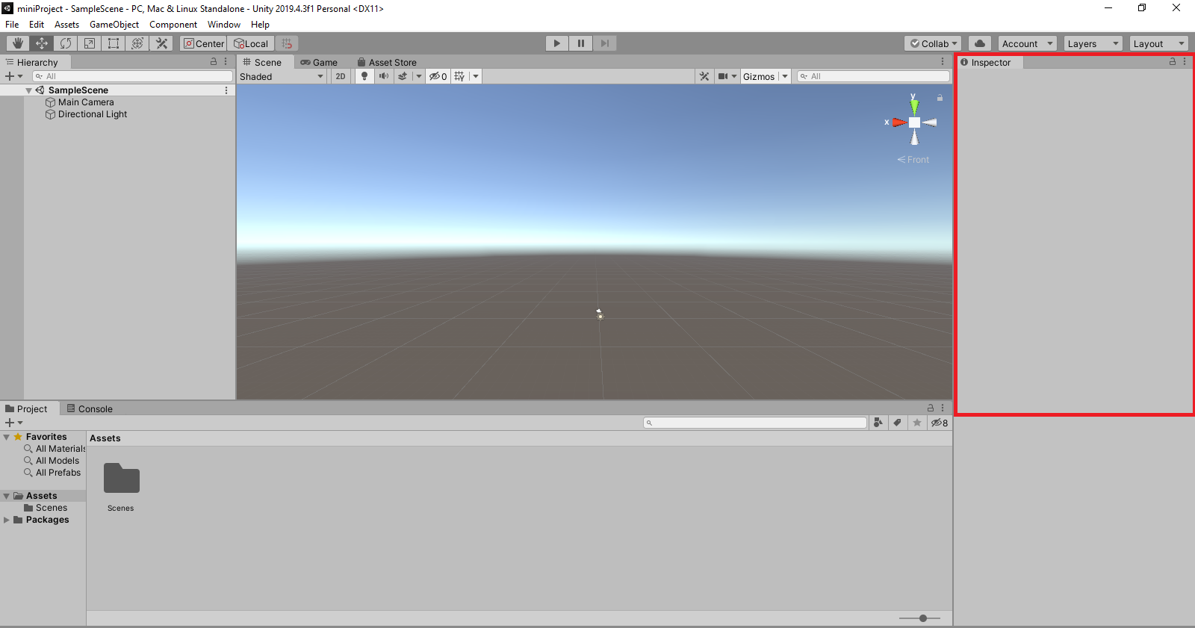
Task: Toggle hidden objects visibility in Scene
Action: 438,76
